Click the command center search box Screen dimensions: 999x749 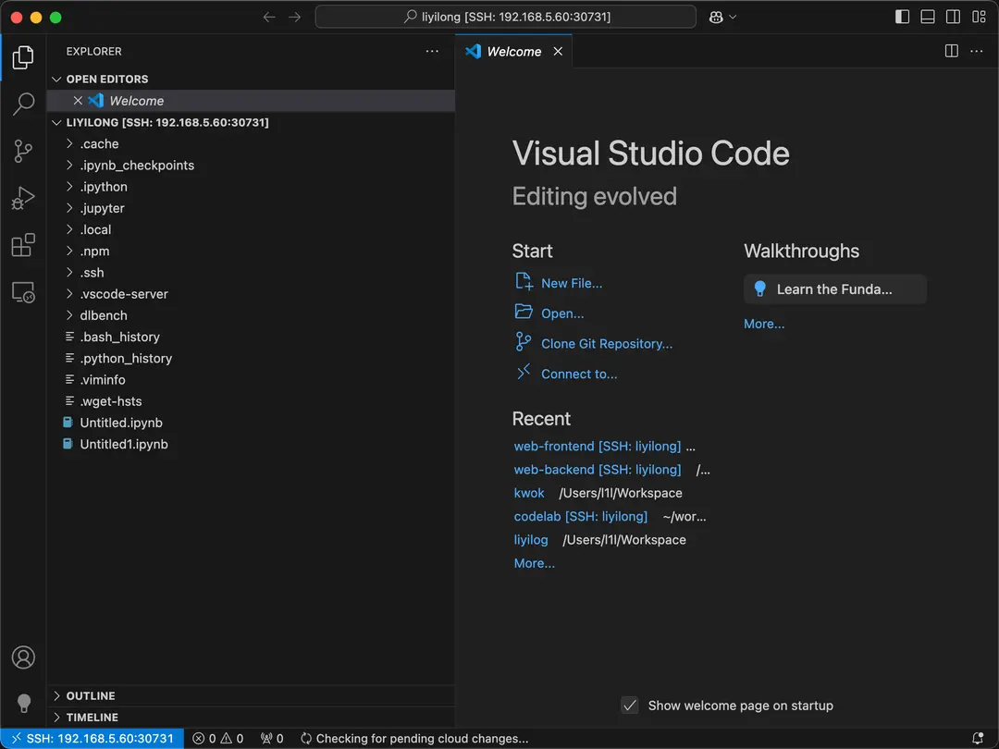(x=505, y=18)
